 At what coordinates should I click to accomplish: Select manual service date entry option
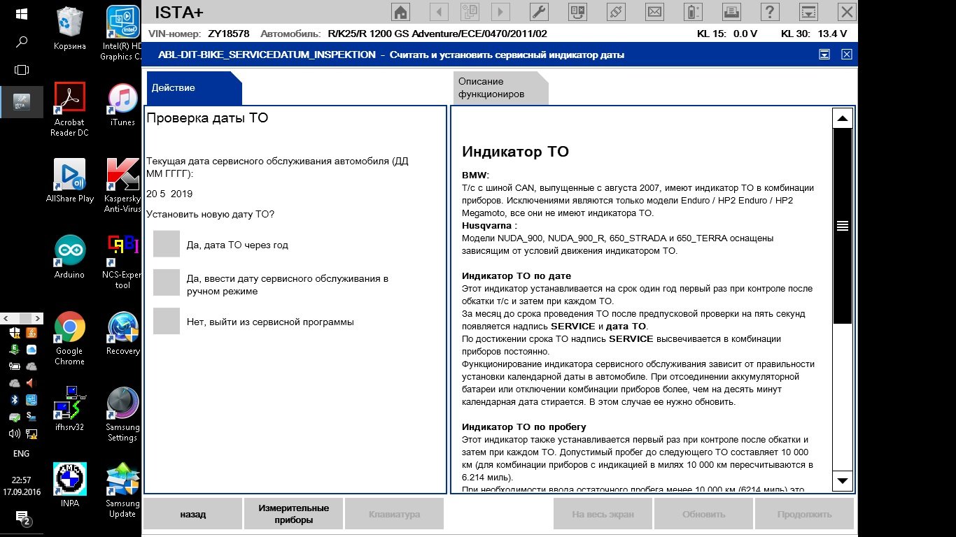coord(167,282)
